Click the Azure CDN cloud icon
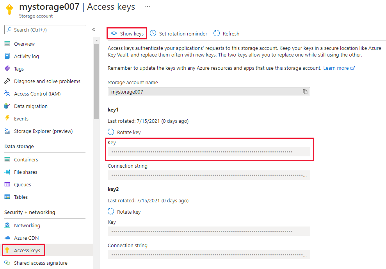This screenshot has height=269, width=386. point(7,237)
